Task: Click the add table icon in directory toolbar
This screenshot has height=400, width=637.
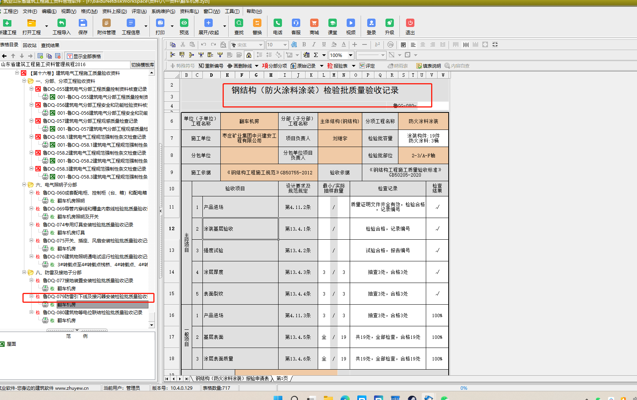Action: (40, 56)
